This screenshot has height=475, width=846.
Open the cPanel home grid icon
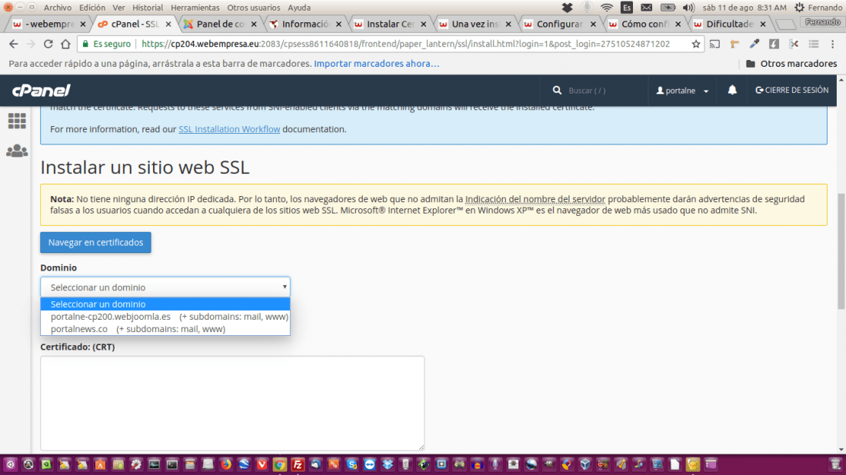(17, 121)
